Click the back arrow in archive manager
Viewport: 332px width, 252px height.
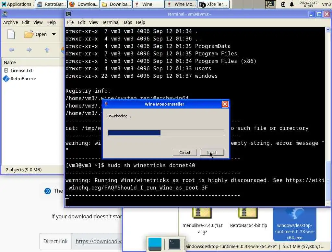(x=12, y=50)
